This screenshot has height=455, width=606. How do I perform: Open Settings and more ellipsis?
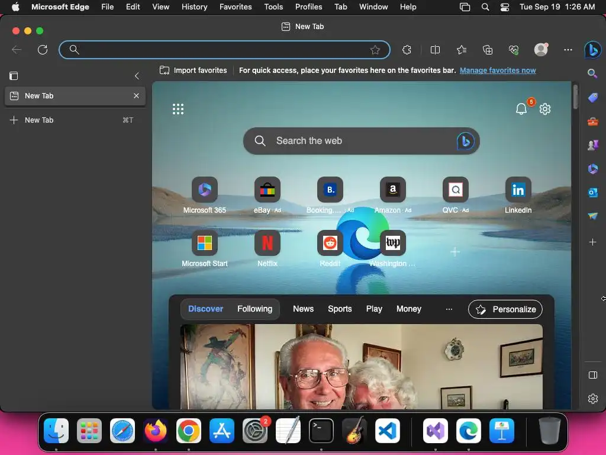tap(568, 50)
